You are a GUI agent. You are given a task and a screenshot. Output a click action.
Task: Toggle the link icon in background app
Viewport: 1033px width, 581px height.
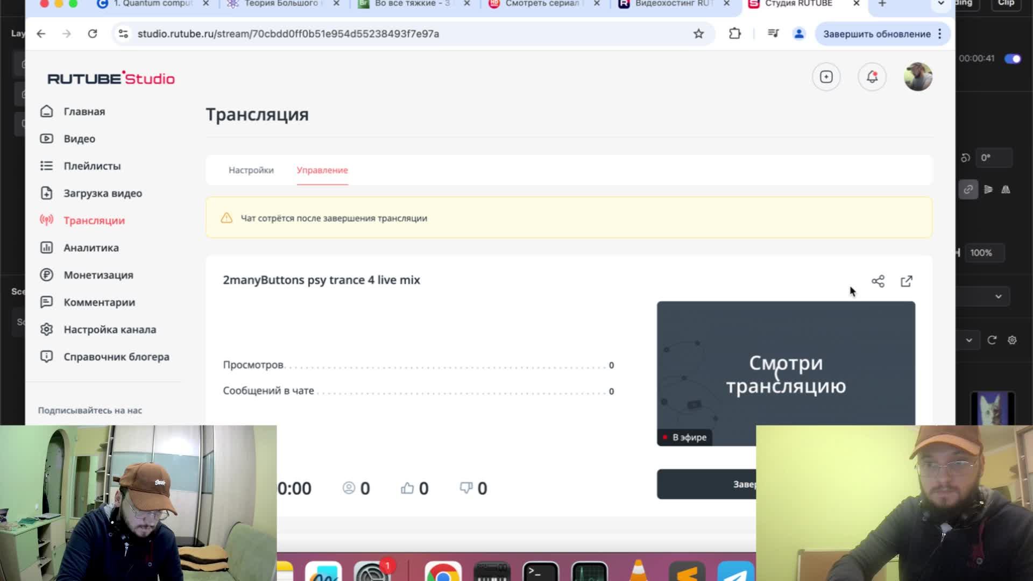(x=968, y=189)
